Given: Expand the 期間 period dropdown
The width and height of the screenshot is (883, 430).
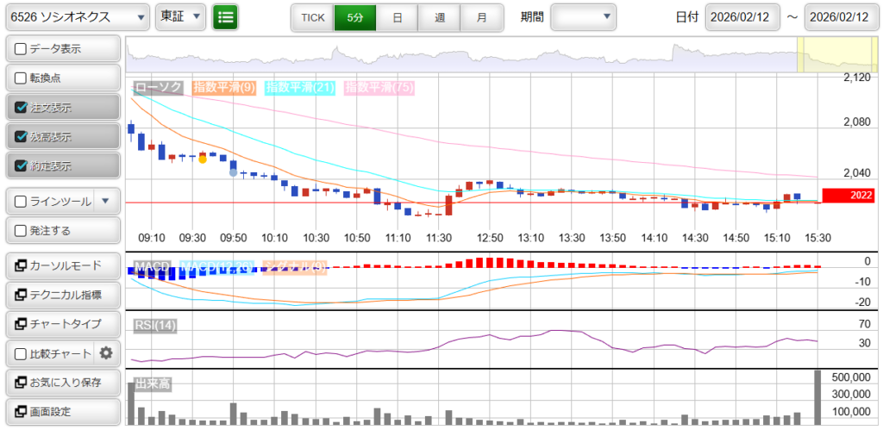Looking at the screenshot, I should (x=583, y=17).
